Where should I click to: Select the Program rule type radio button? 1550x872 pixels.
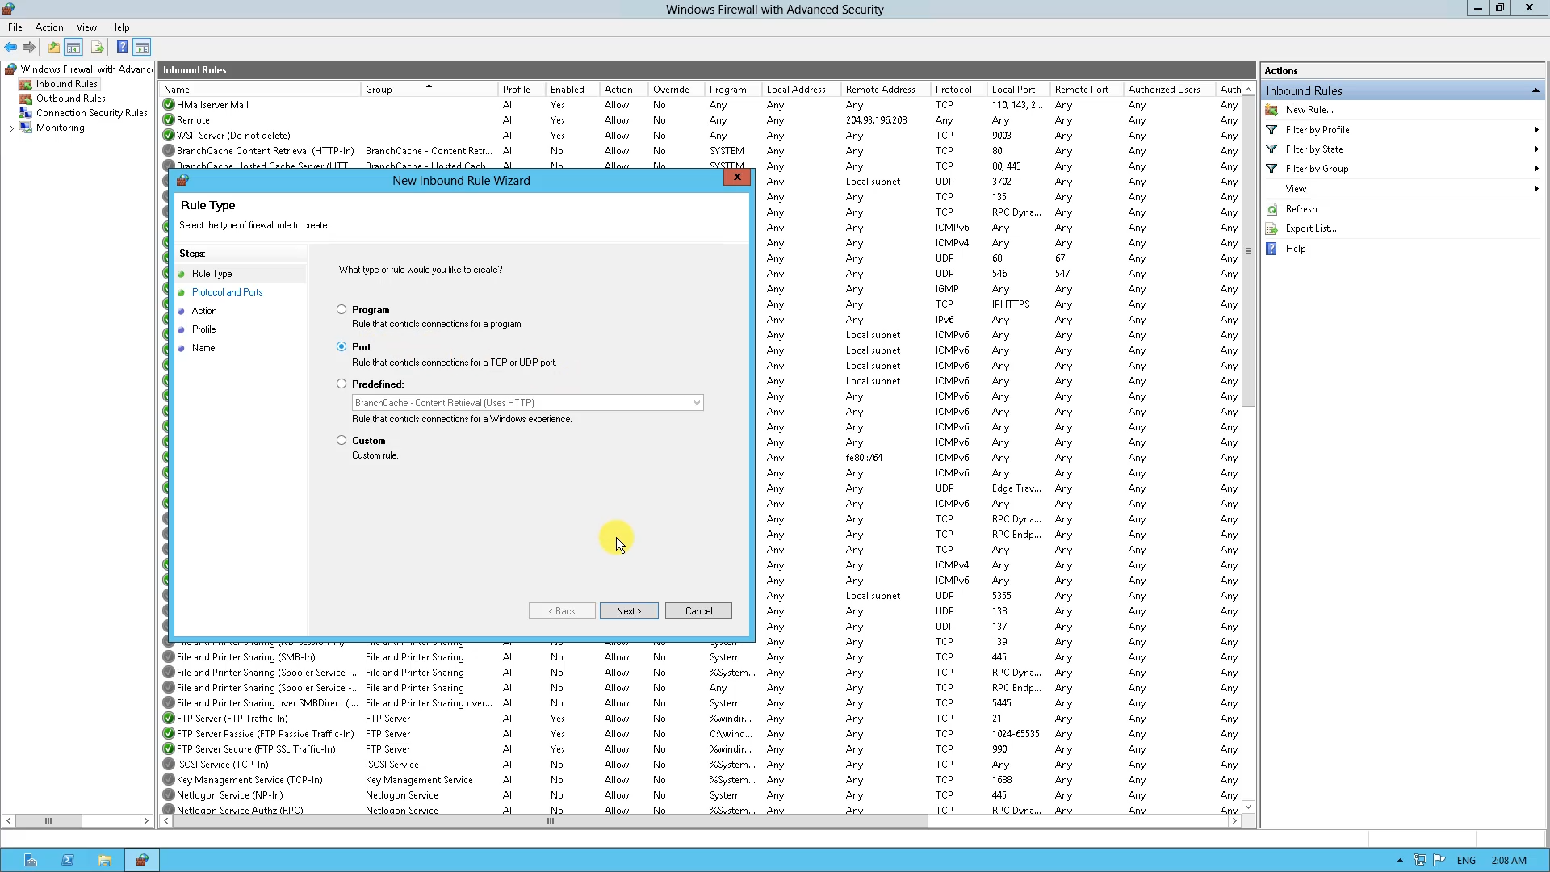[x=341, y=309]
